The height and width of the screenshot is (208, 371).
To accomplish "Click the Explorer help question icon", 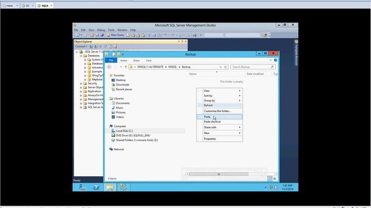I will tap(275, 60).
